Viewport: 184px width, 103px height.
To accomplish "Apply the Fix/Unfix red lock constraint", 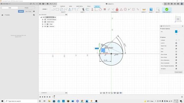I will 117,9.
